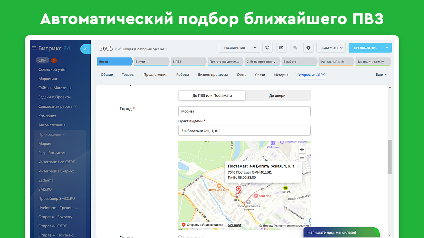Image resolution: width=424 pixels, height=238 pixels.
Task: Zoom out the map with minus button
Action: 302,158
